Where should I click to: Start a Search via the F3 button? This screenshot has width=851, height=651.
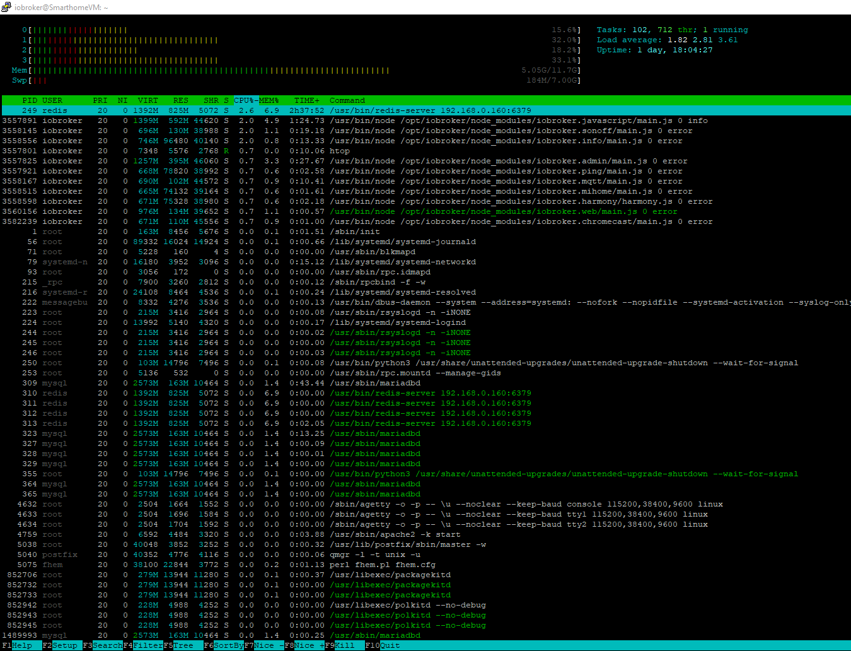pyautogui.click(x=103, y=645)
